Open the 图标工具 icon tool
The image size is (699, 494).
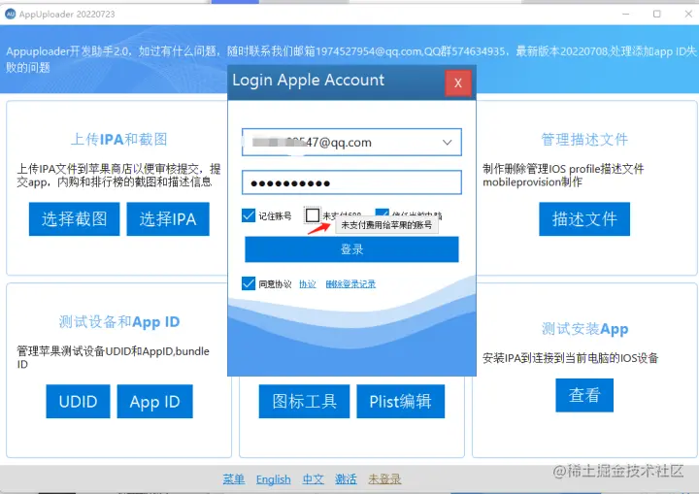pyautogui.click(x=305, y=401)
